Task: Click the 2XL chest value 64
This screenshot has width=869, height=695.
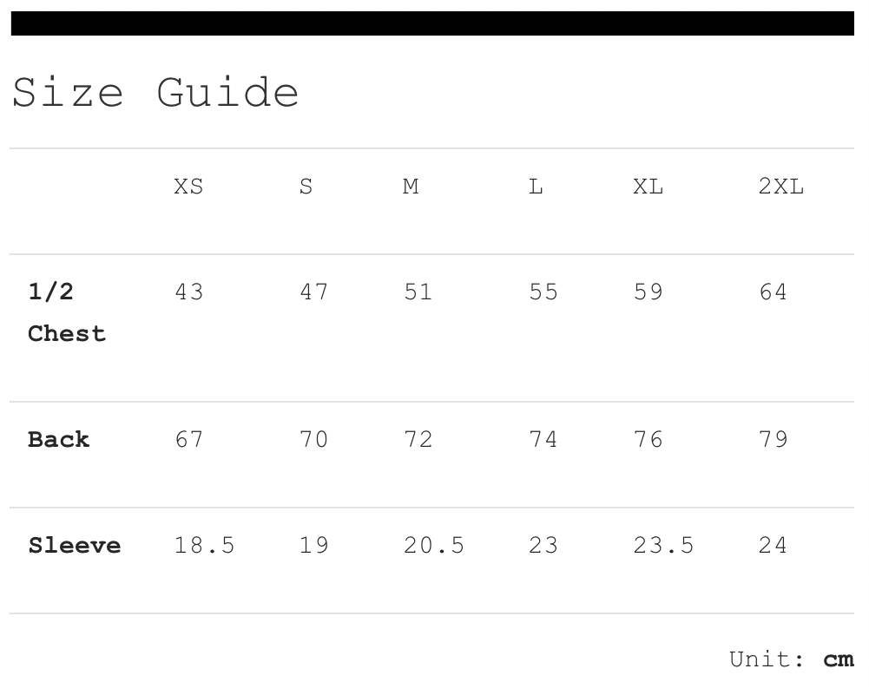Action: click(x=773, y=292)
